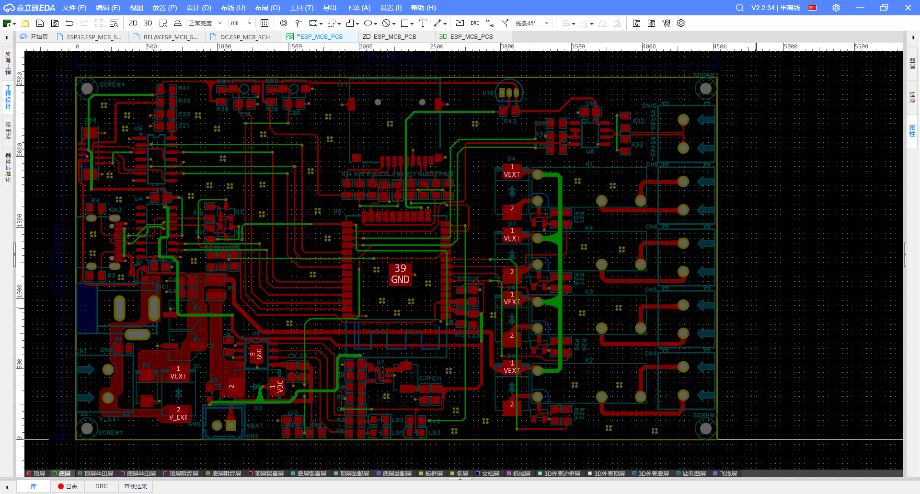Open the 线条45° routing angle dropdown
The height and width of the screenshot is (494, 920).
pos(532,23)
